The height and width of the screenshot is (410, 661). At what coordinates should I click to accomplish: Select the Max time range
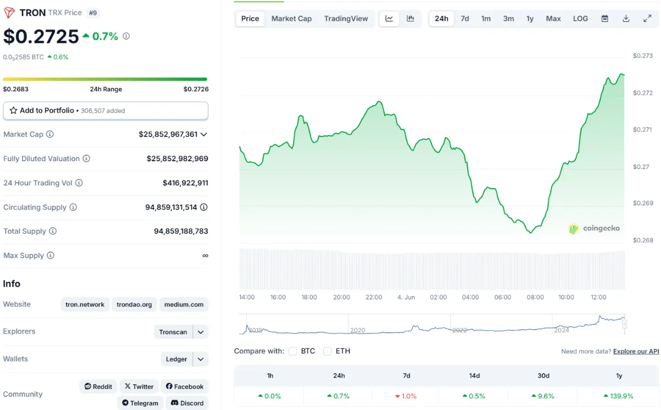click(x=554, y=19)
